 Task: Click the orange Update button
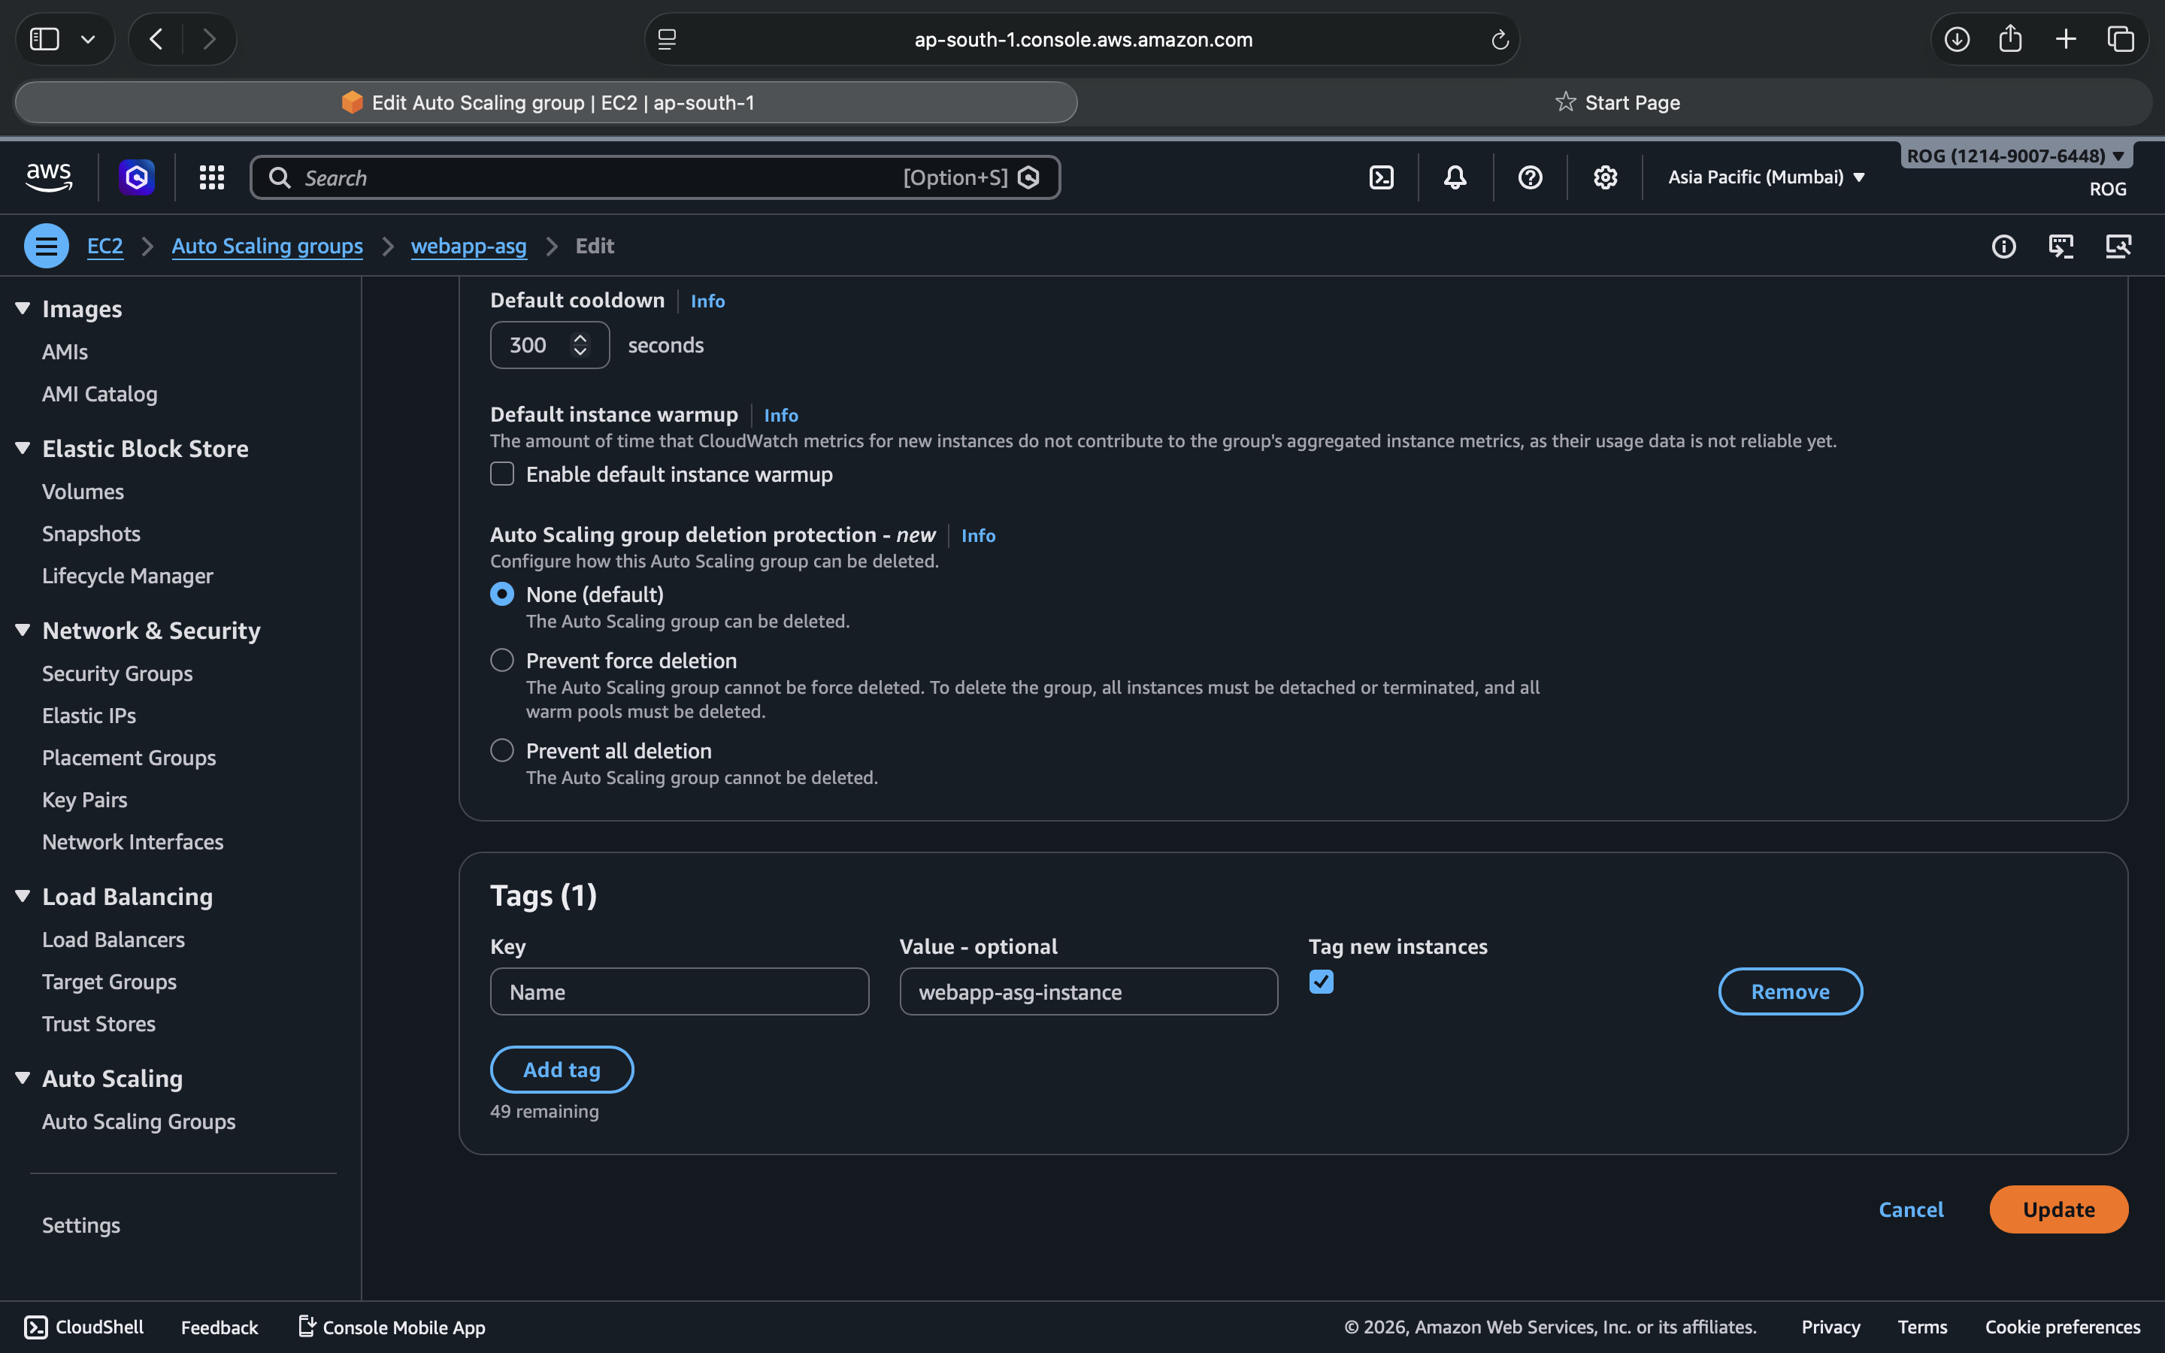tap(2058, 1210)
